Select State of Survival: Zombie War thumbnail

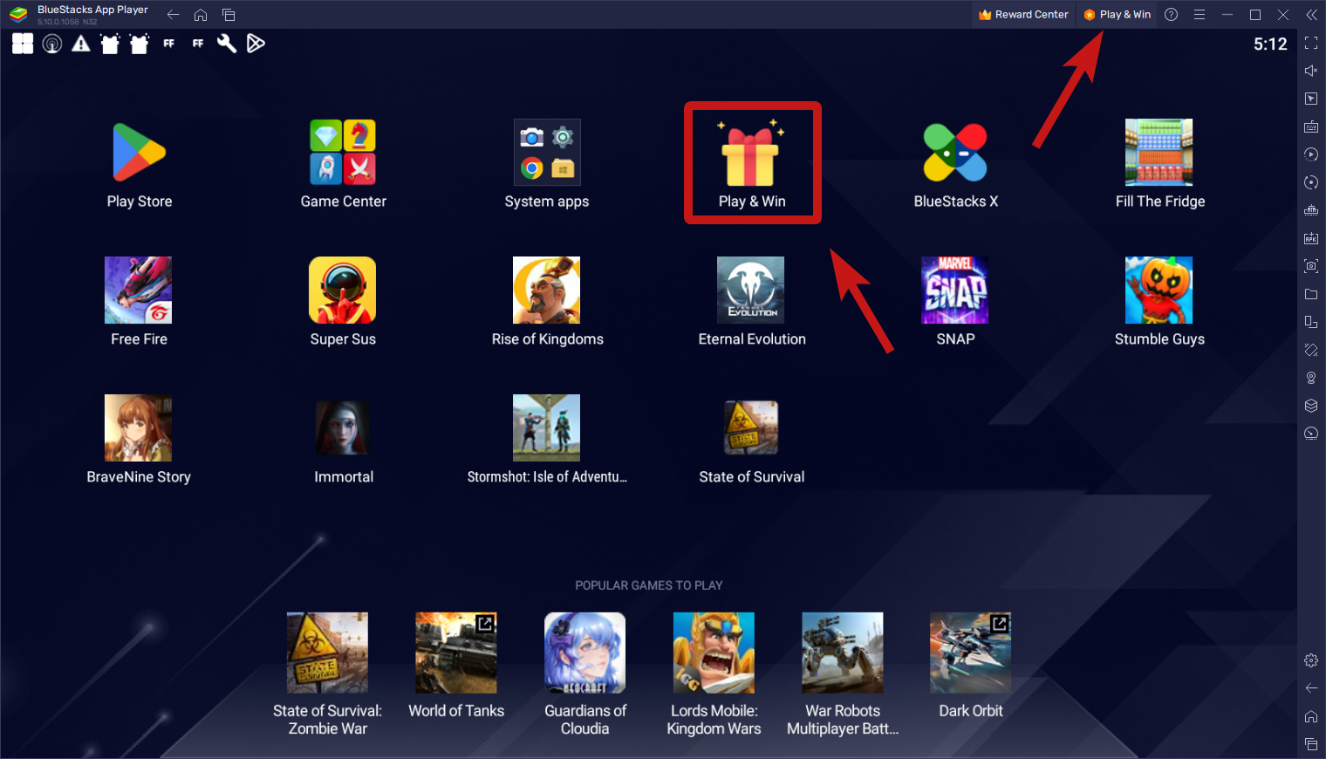[328, 653]
